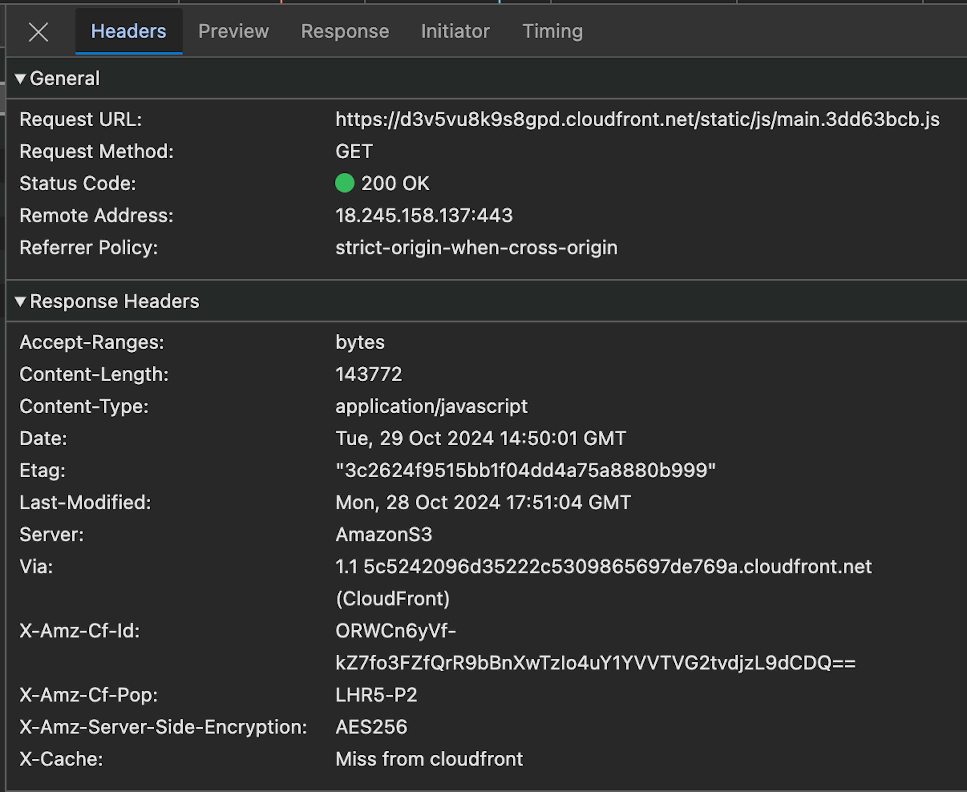
Task: Click the X-Amz-Cf-Id header name
Action: tap(79, 631)
